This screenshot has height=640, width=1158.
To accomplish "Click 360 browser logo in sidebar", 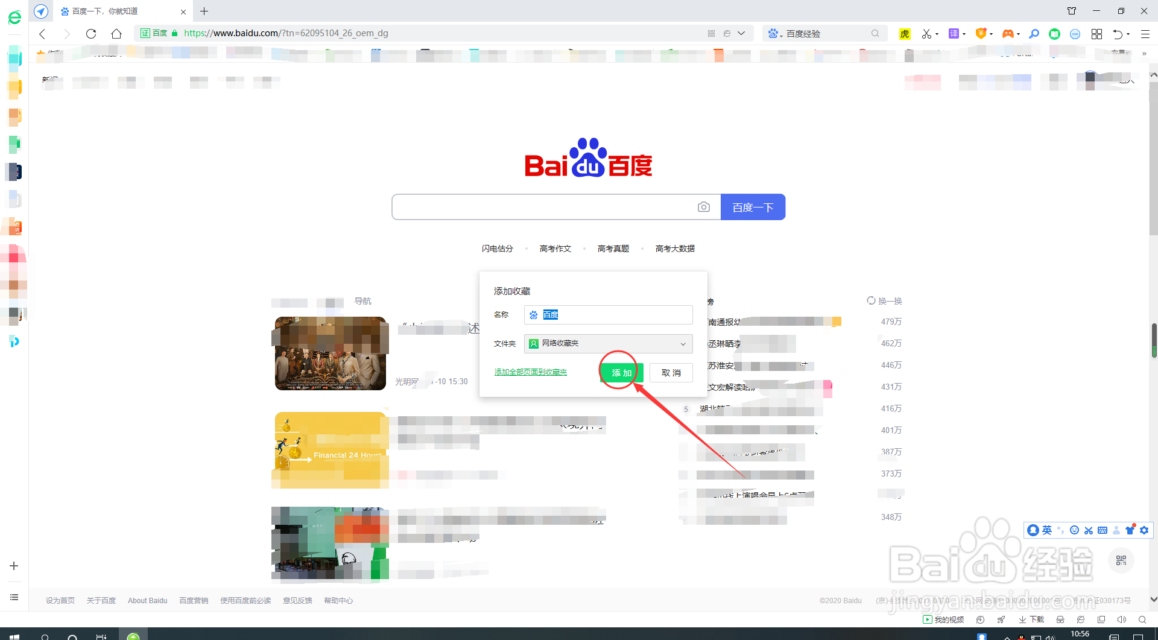I will click(14, 17).
